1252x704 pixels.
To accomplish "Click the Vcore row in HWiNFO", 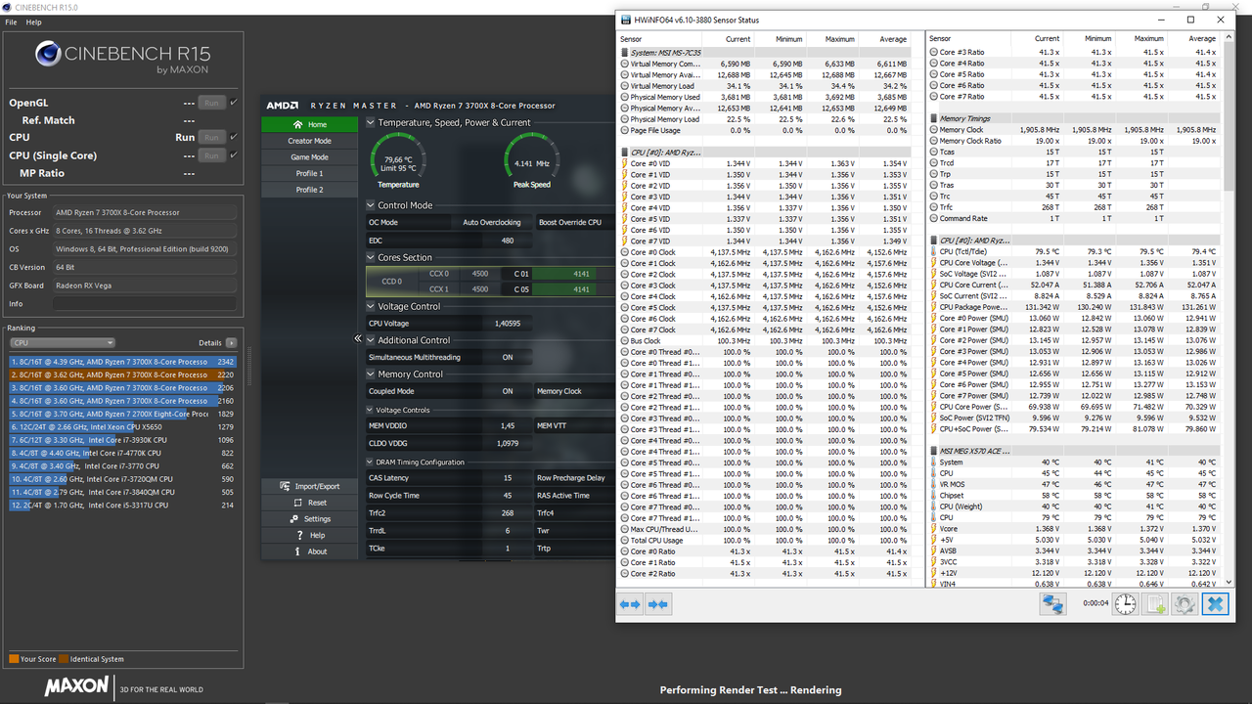I will click(1074, 528).
